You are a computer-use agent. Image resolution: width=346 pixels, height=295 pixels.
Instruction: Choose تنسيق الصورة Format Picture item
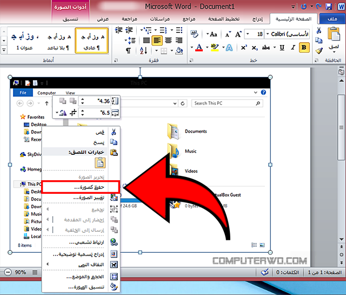point(81,287)
